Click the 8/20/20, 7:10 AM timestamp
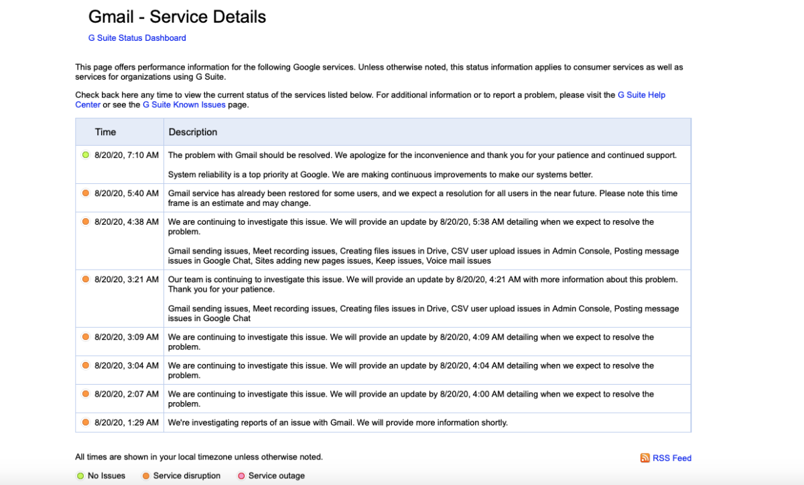Screen dimensions: 804x485 point(127,155)
